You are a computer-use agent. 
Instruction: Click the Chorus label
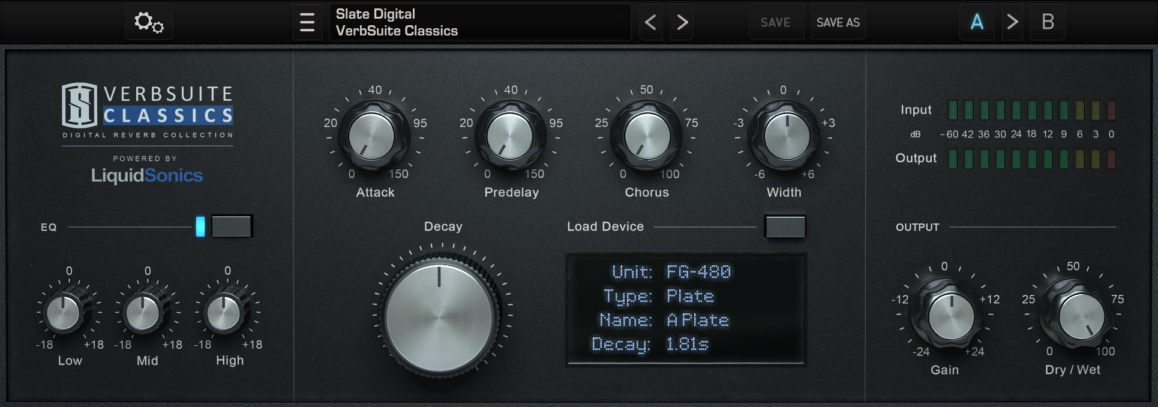coord(647,192)
